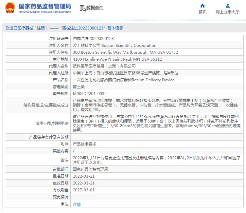The width and height of the screenshot is (246, 213).
Task: Click the intended use description text
Action: click(157, 124)
